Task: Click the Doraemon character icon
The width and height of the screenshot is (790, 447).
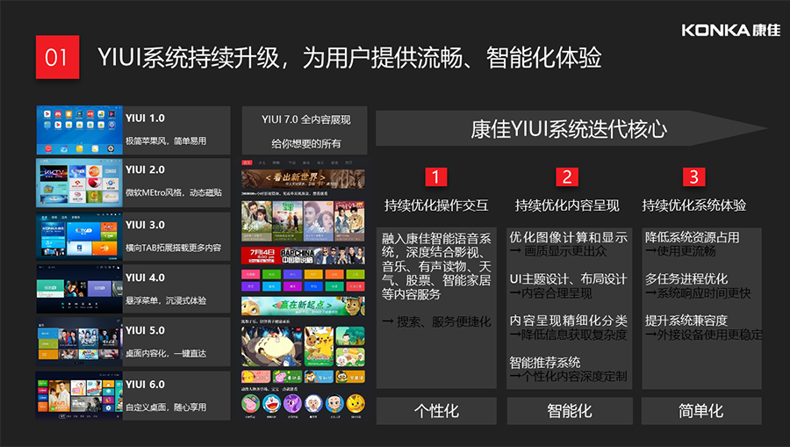Action: pyautogui.click(x=271, y=404)
